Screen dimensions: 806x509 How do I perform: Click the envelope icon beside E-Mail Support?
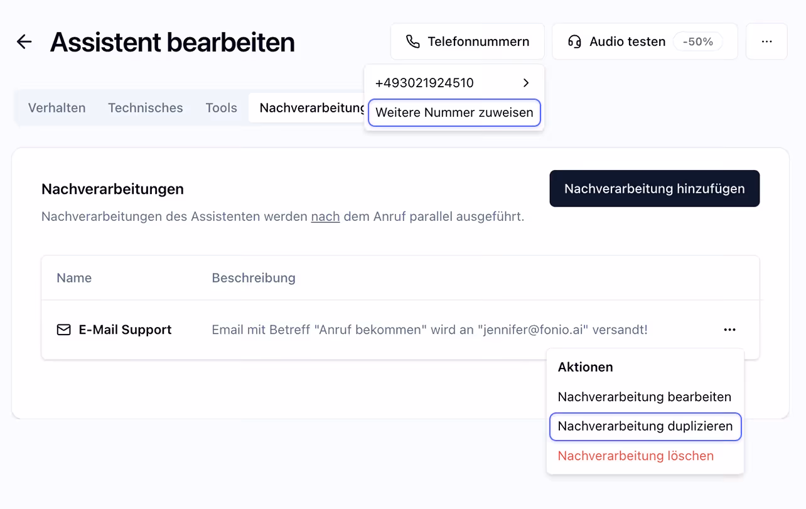coord(64,330)
